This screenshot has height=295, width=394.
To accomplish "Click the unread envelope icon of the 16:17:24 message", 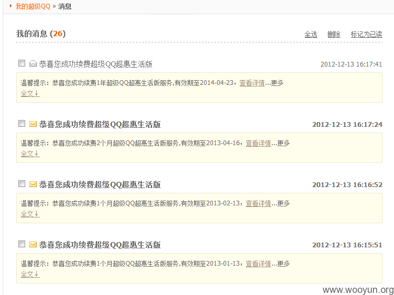I will [x=33, y=124].
